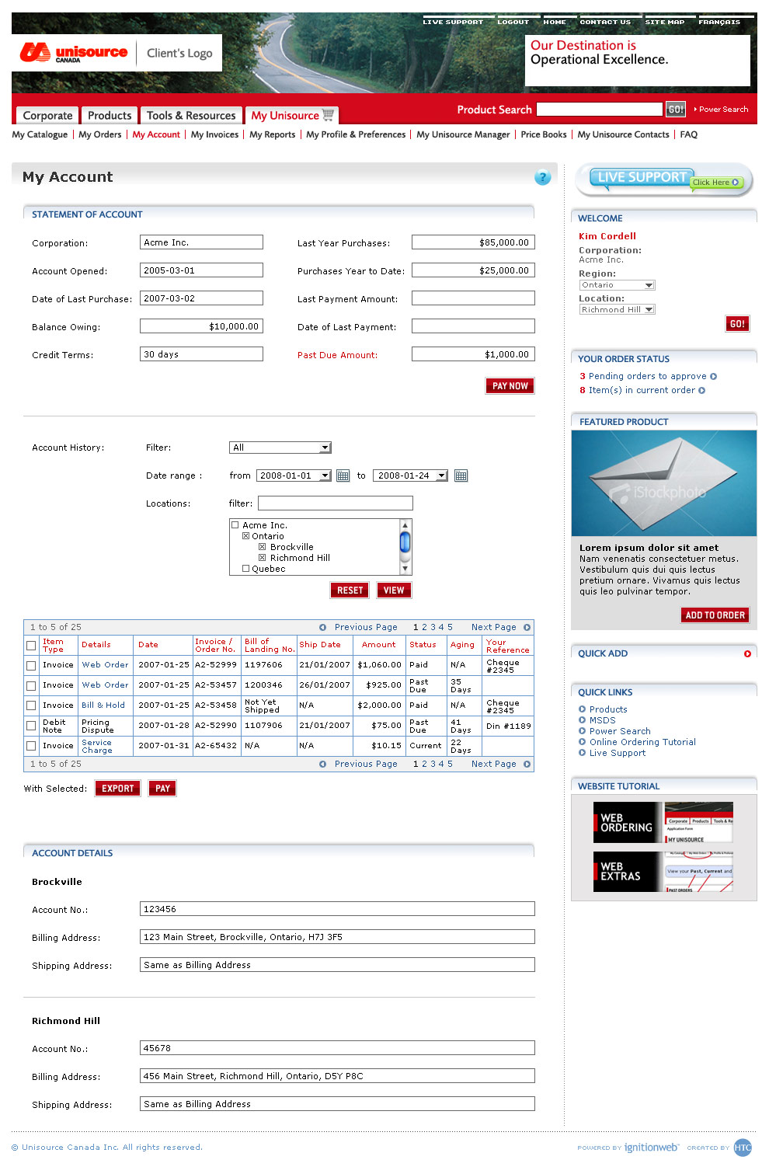
Task: Select the Bill & Hold invoice row checkbox
Action: pyautogui.click(x=31, y=705)
